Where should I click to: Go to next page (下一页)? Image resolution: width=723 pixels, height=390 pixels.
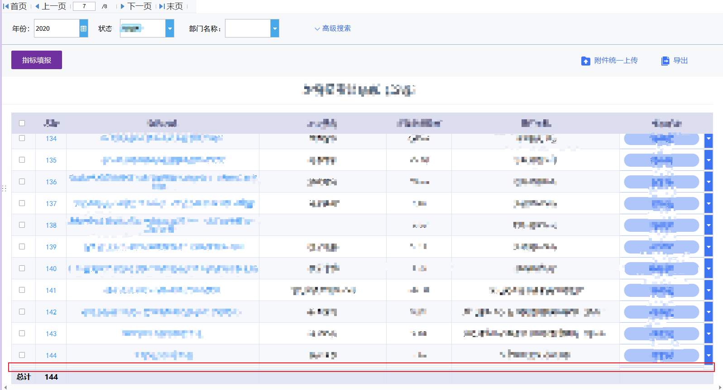point(136,6)
